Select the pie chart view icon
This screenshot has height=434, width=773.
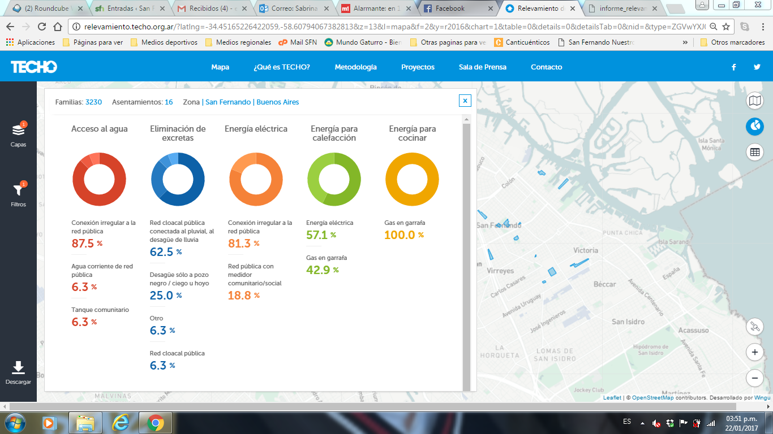754,127
